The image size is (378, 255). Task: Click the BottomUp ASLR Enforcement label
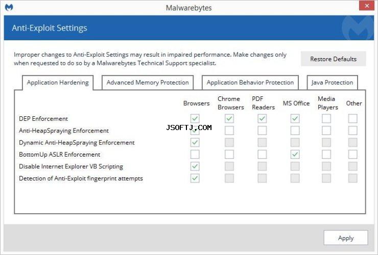[x=59, y=155]
